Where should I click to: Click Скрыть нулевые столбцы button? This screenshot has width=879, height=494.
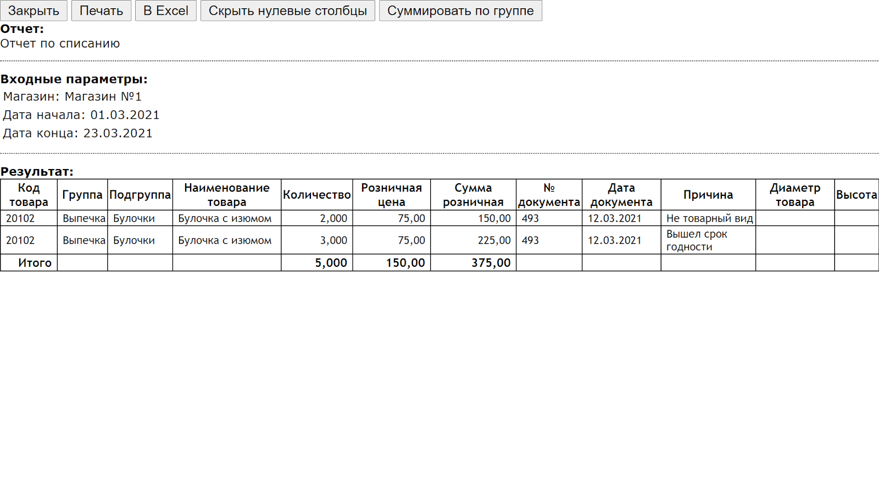coord(287,10)
